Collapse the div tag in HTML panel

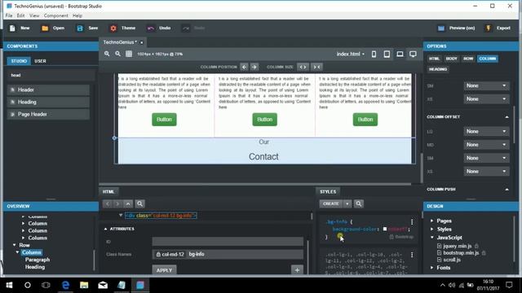(x=121, y=215)
